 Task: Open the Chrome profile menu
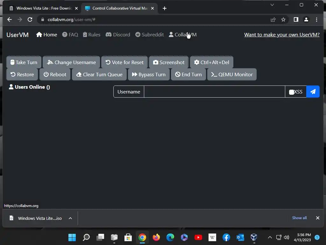pos(306,19)
